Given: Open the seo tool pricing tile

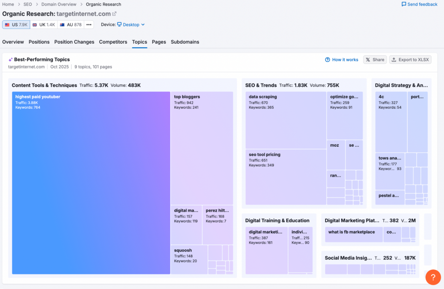Looking at the screenshot, I should [x=286, y=177].
